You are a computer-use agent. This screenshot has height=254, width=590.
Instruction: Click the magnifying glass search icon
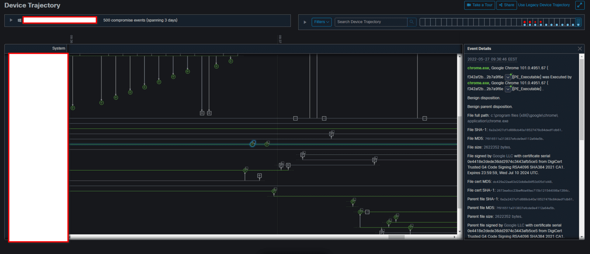(412, 22)
